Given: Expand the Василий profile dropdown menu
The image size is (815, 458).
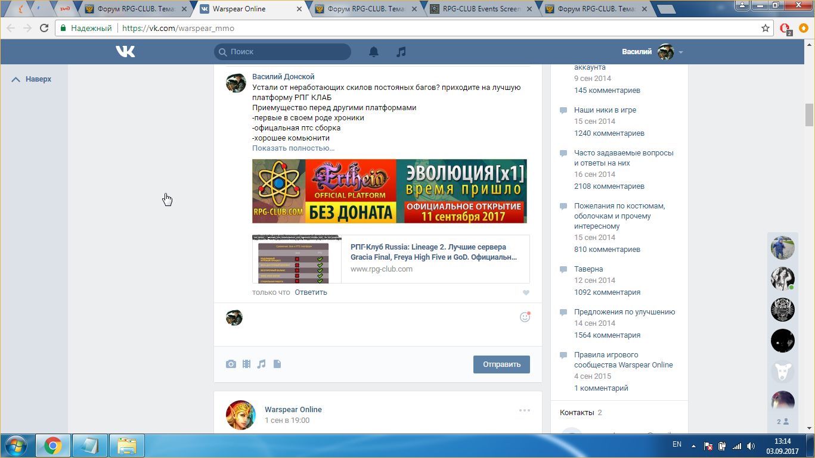Looking at the screenshot, I should [652, 52].
